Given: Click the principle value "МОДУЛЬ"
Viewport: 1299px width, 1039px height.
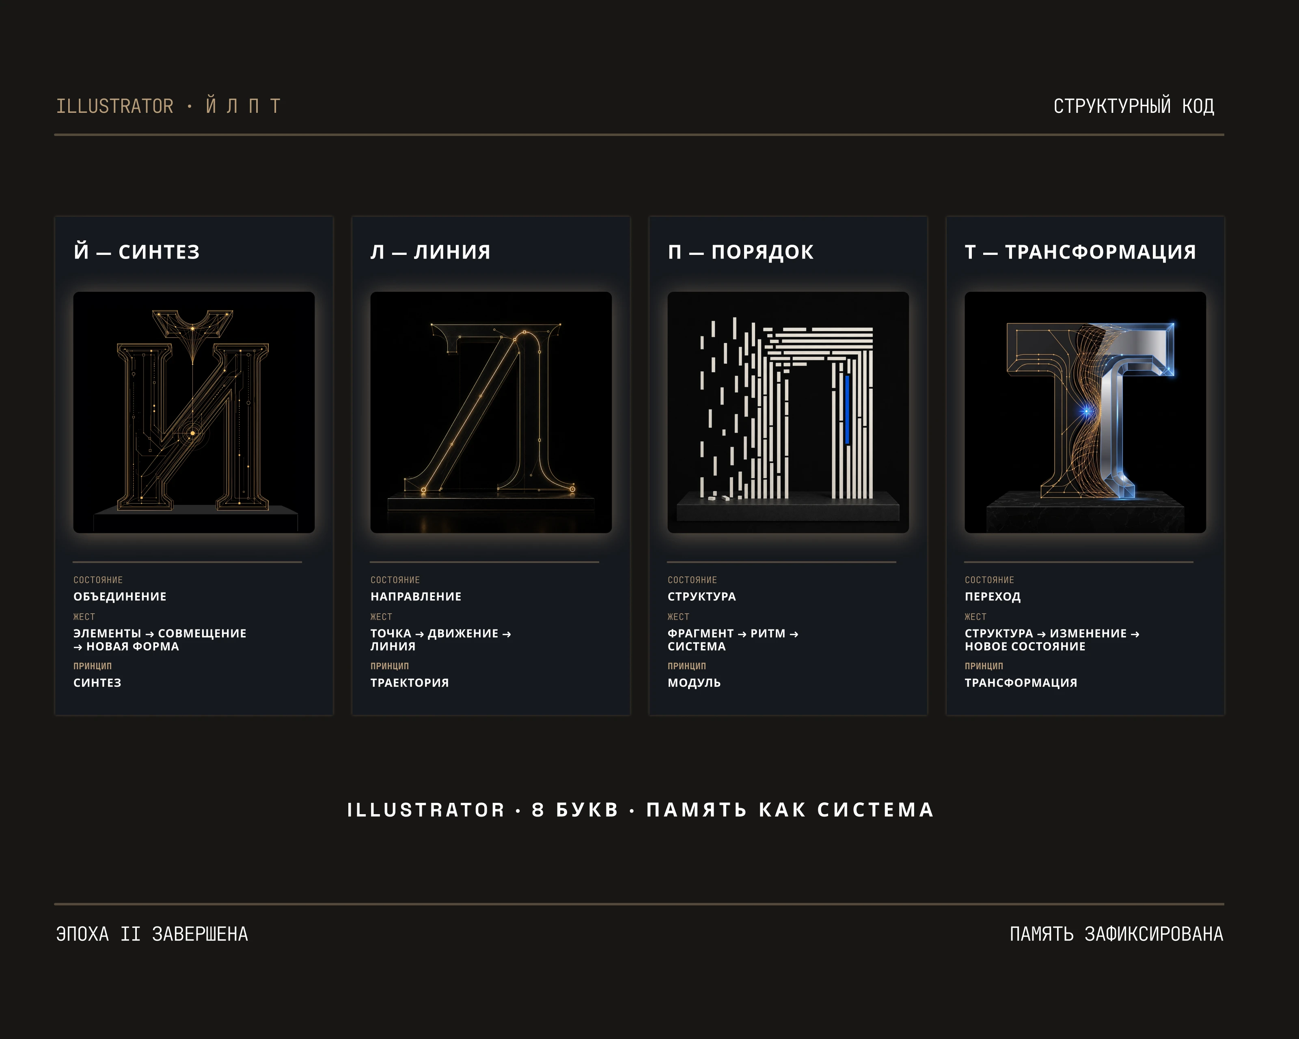Looking at the screenshot, I should (693, 682).
